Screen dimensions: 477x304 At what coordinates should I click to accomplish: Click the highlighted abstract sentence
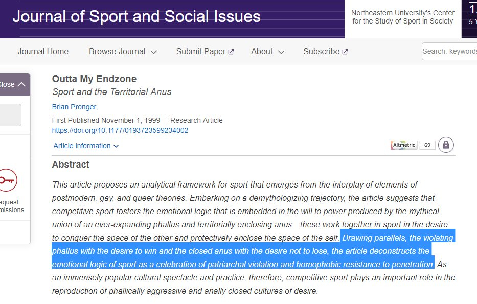(x=240, y=251)
